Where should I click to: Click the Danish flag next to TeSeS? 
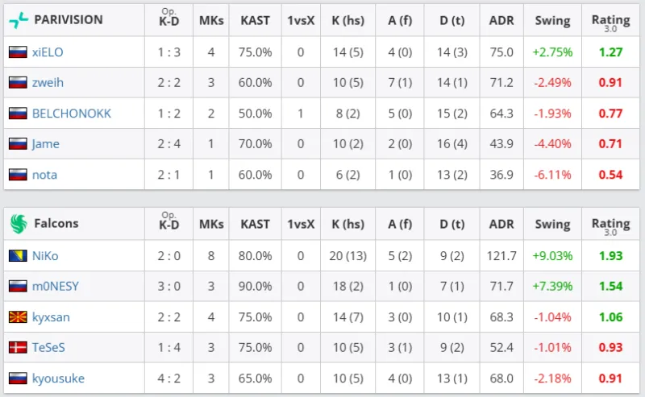[18, 348]
